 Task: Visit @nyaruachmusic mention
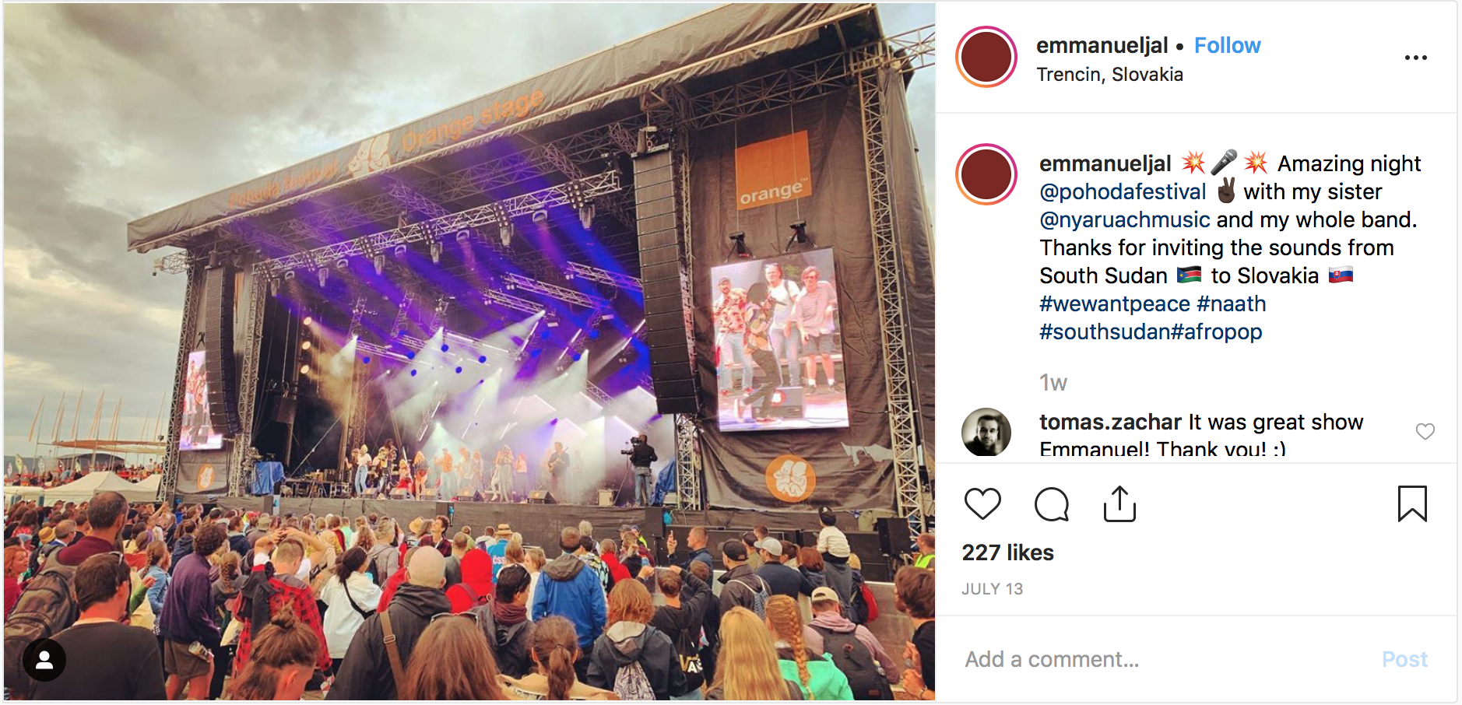click(x=1124, y=219)
